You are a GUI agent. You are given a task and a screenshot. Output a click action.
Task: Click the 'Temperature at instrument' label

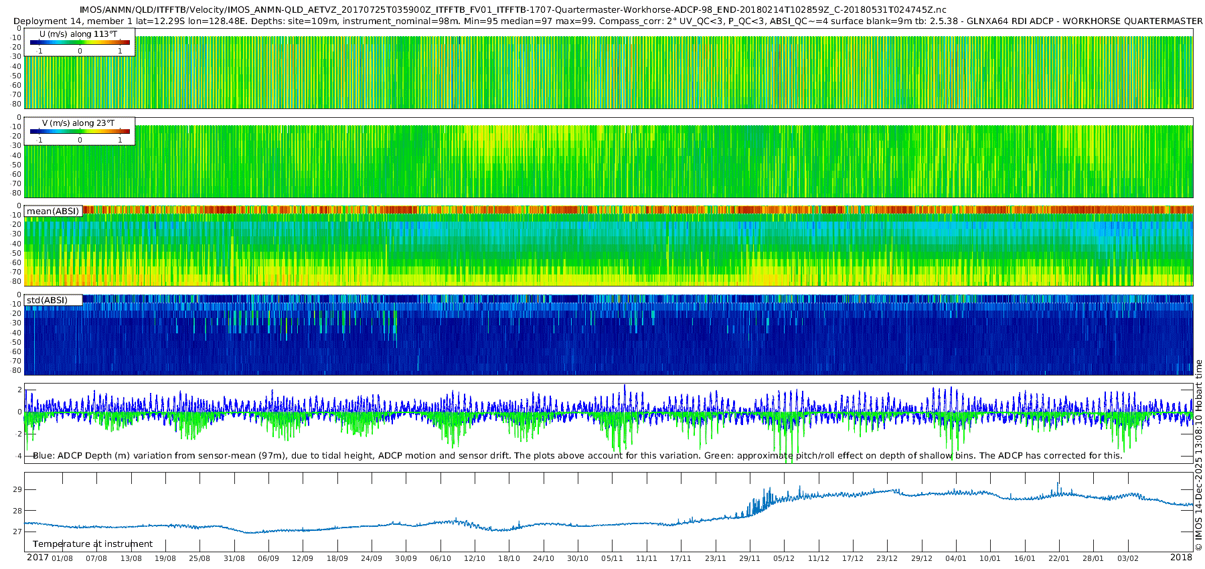(92, 544)
